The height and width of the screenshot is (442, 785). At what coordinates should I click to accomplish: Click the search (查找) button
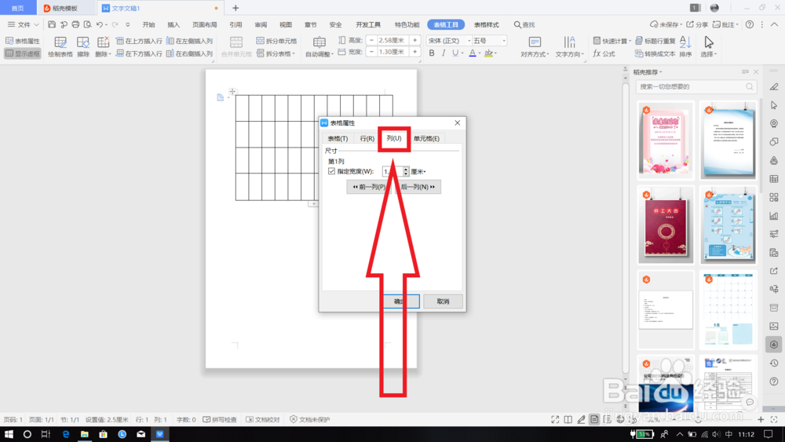[x=524, y=24]
